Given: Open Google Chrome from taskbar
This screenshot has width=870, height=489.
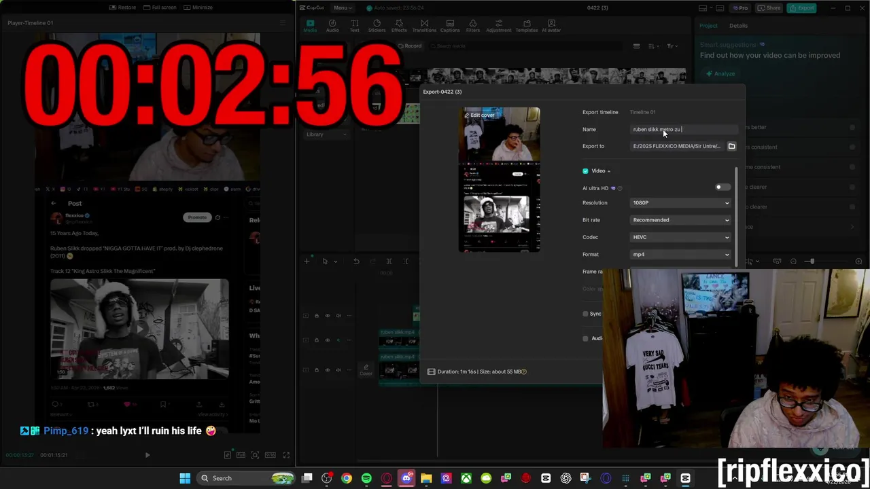Looking at the screenshot, I should 347,478.
